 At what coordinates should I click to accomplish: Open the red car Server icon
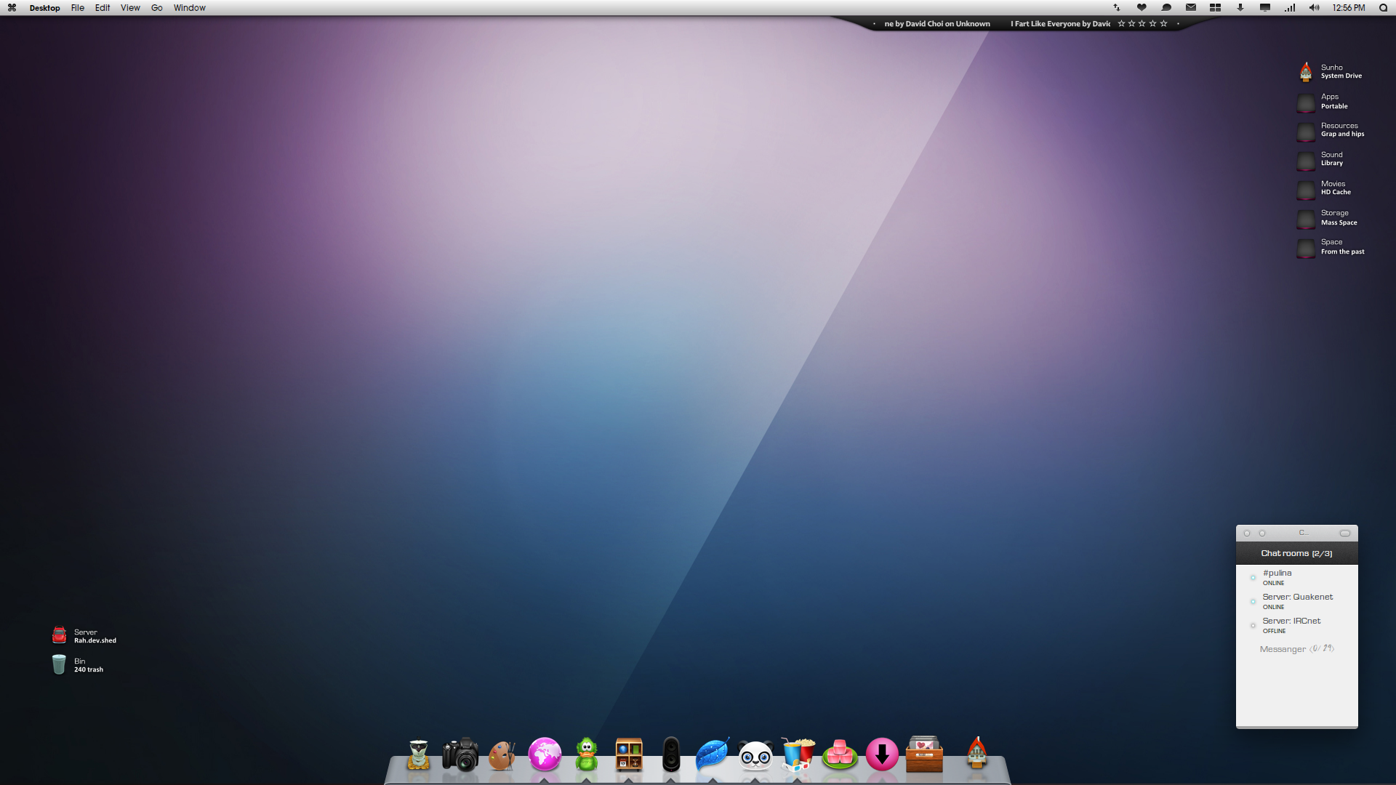click(x=59, y=635)
